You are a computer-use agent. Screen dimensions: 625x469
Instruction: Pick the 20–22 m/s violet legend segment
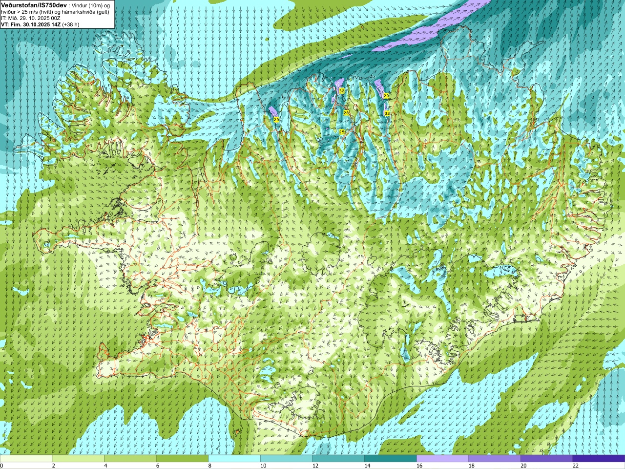547,459
